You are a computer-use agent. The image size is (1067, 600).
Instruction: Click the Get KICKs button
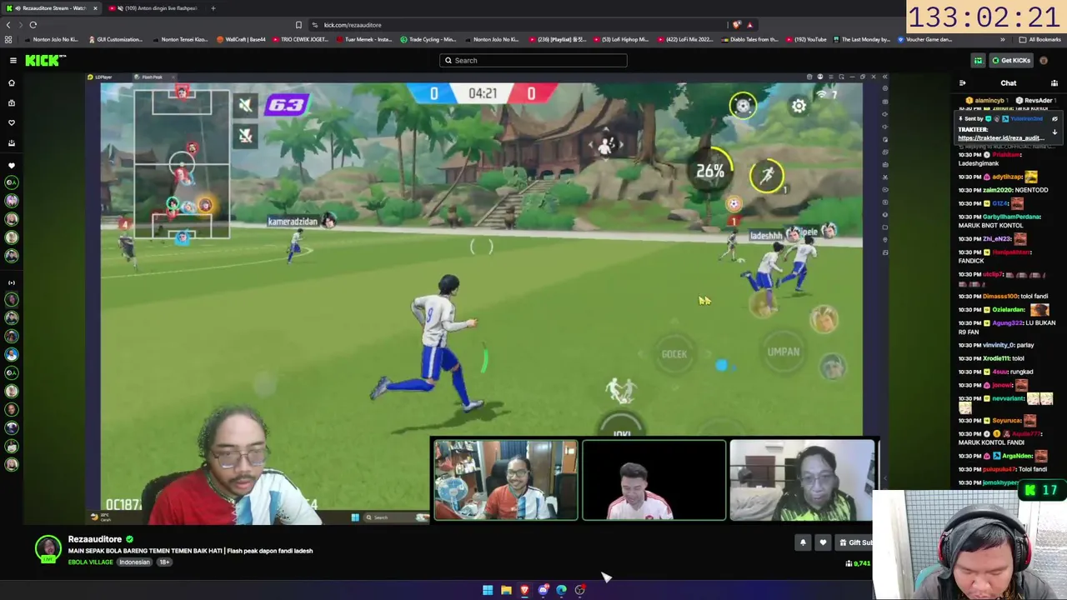pos(1011,60)
